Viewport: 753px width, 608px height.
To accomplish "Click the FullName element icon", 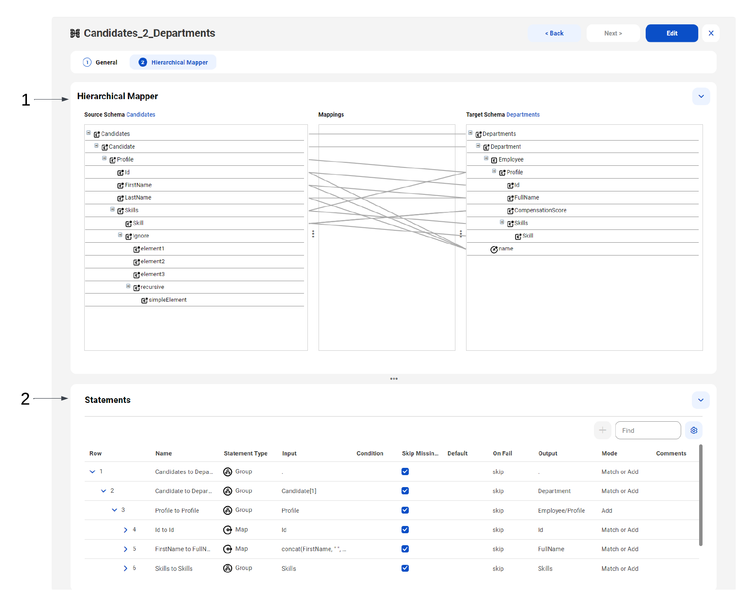I will pyautogui.click(x=511, y=198).
